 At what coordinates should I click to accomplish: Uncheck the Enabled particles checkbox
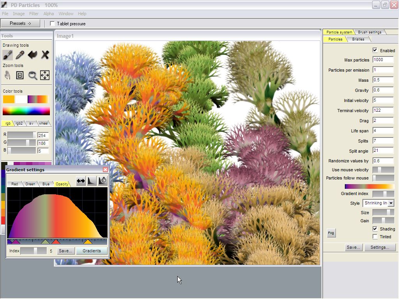[375, 50]
